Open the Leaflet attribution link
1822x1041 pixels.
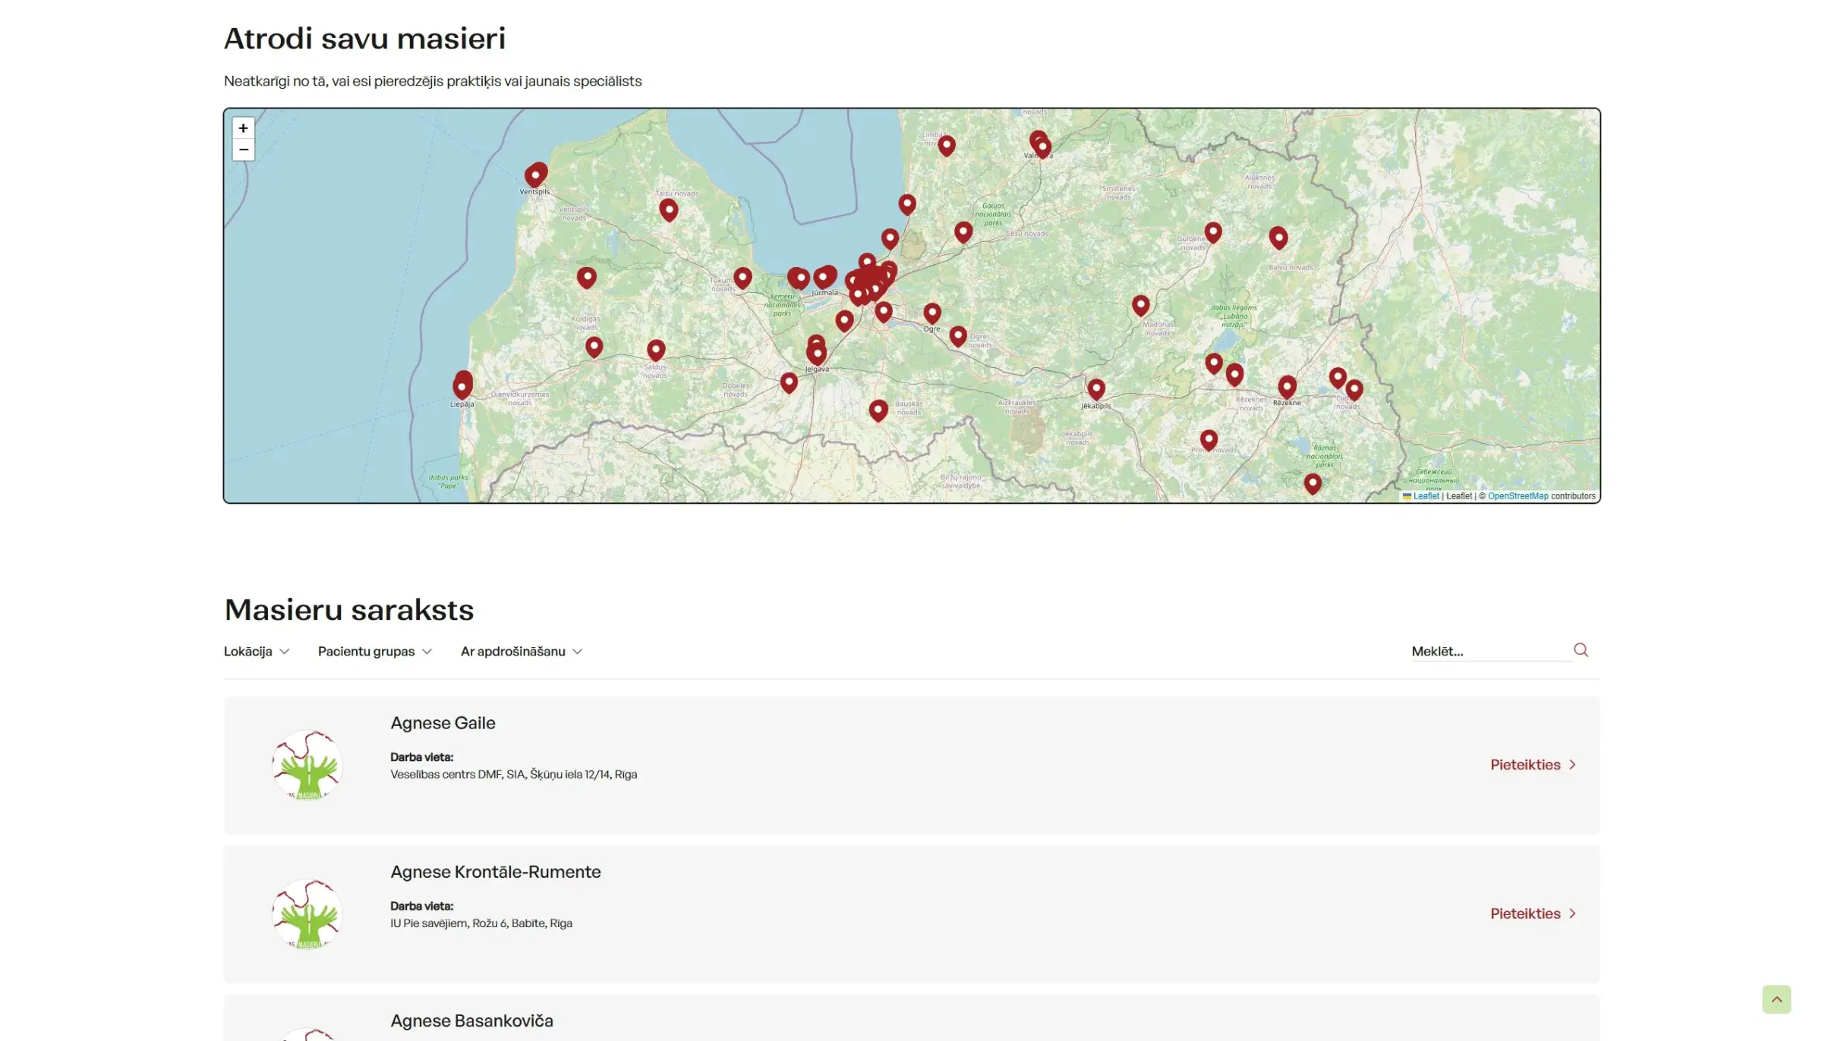coord(1425,496)
